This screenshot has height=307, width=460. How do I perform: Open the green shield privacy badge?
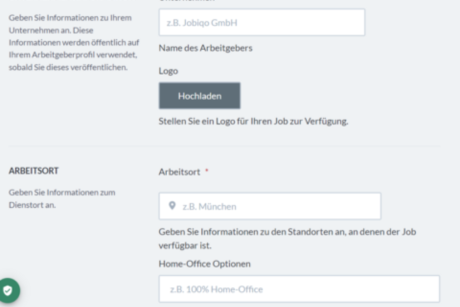tap(9, 290)
